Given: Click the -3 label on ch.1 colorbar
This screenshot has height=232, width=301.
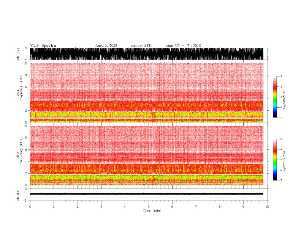Looking at the screenshot, I should point(280,76).
